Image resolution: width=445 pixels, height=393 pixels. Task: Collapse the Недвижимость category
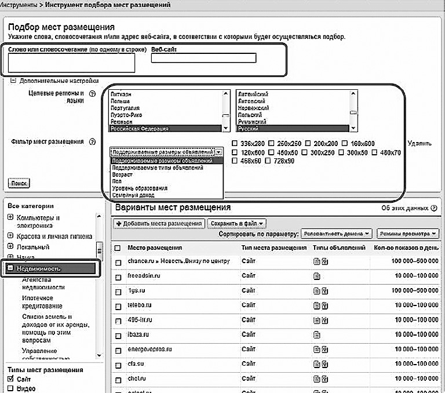(10, 268)
